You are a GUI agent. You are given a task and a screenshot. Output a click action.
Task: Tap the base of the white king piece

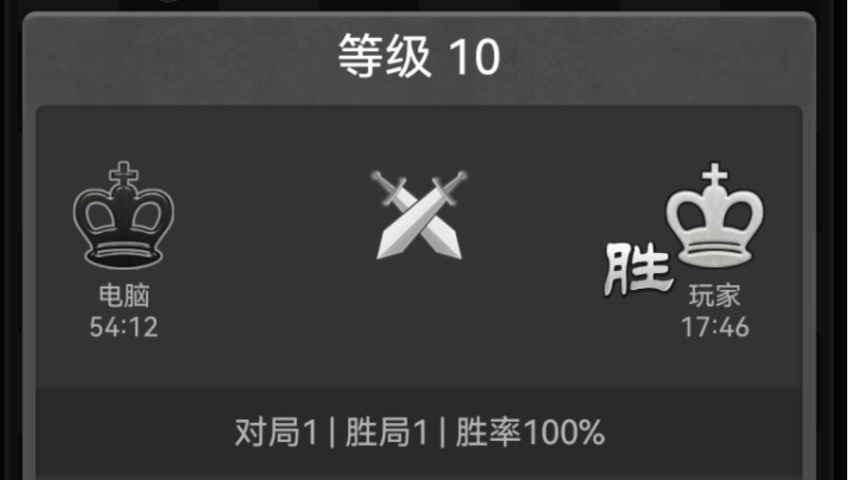[x=715, y=255]
